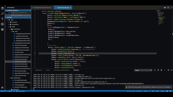The image size is (173, 97).
Task: Create a new terminal with plus icon
Action: tap(155, 70)
